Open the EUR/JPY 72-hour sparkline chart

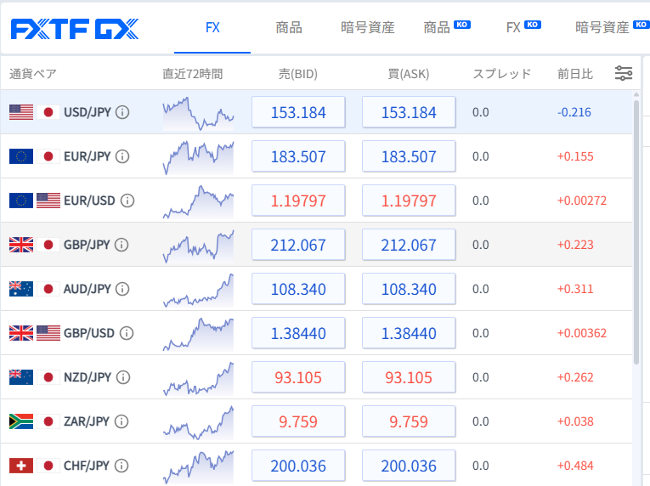pyautogui.click(x=199, y=157)
